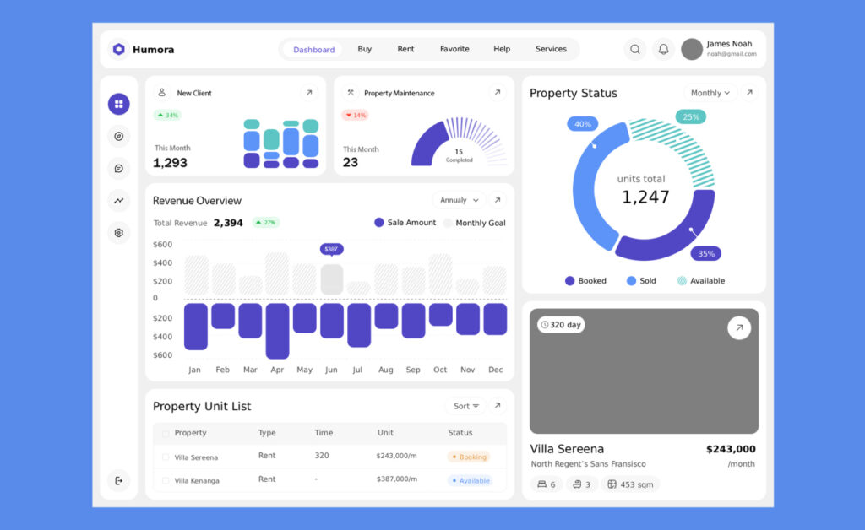Click the Unit column header
Viewport: 865px width, 530px height.
(x=385, y=433)
